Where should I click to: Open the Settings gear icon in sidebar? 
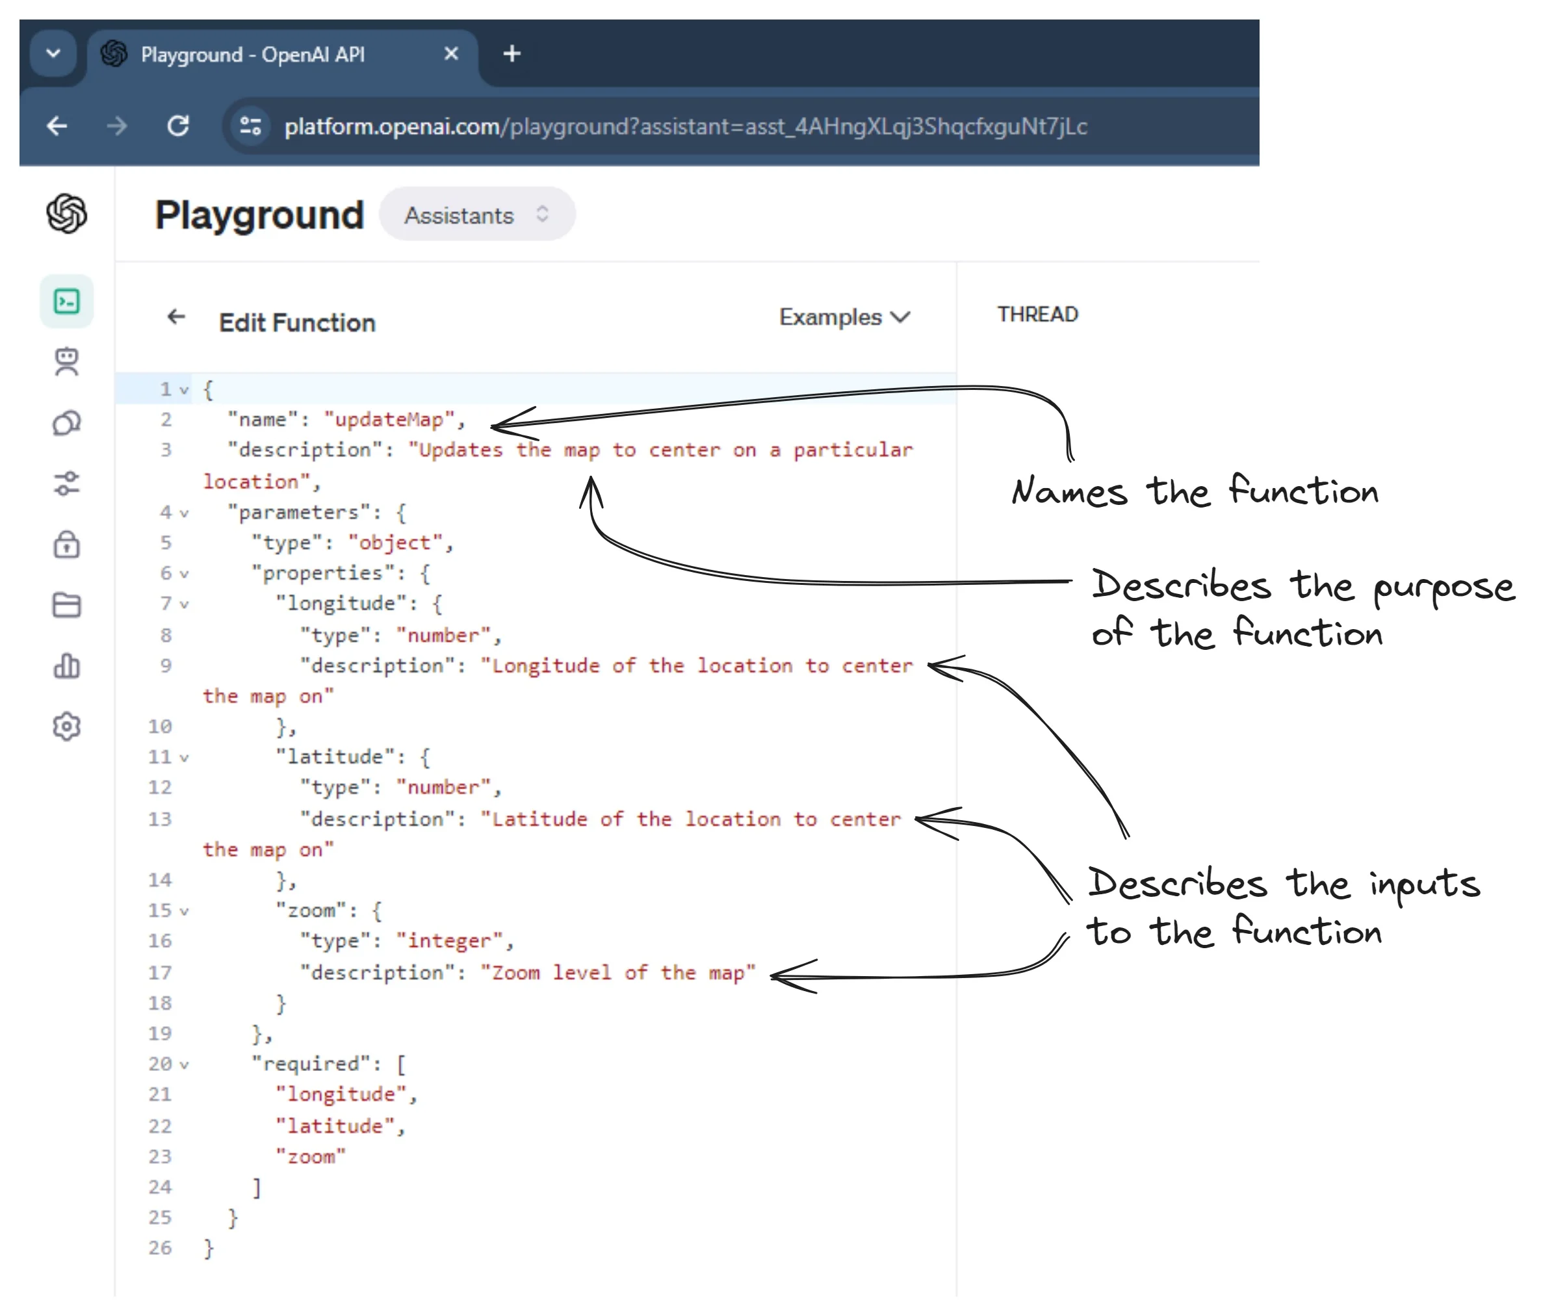pos(66,726)
